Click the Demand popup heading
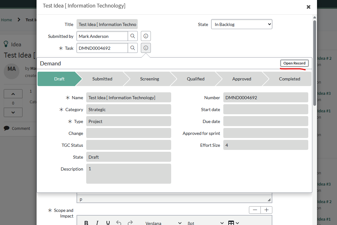Viewport: 337px width, 225px height. tap(51, 63)
